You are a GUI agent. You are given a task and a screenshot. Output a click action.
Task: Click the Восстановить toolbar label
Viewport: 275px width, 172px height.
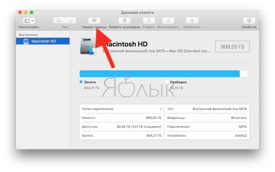(x=168, y=27)
